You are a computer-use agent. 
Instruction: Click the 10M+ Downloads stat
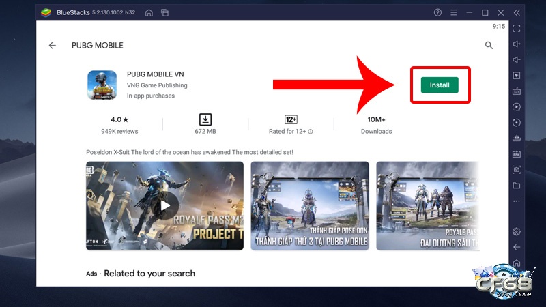click(377, 126)
